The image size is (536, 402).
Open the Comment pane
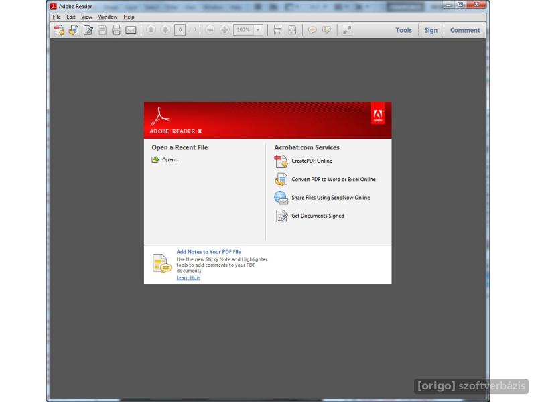point(465,30)
